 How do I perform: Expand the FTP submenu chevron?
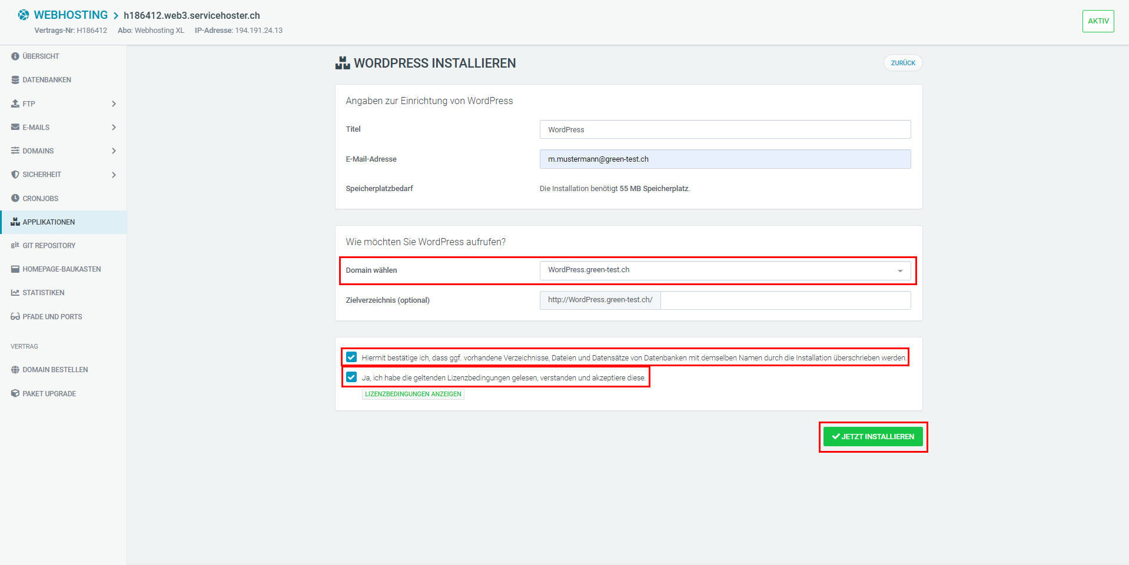pyautogui.click(x=114, y=104)
